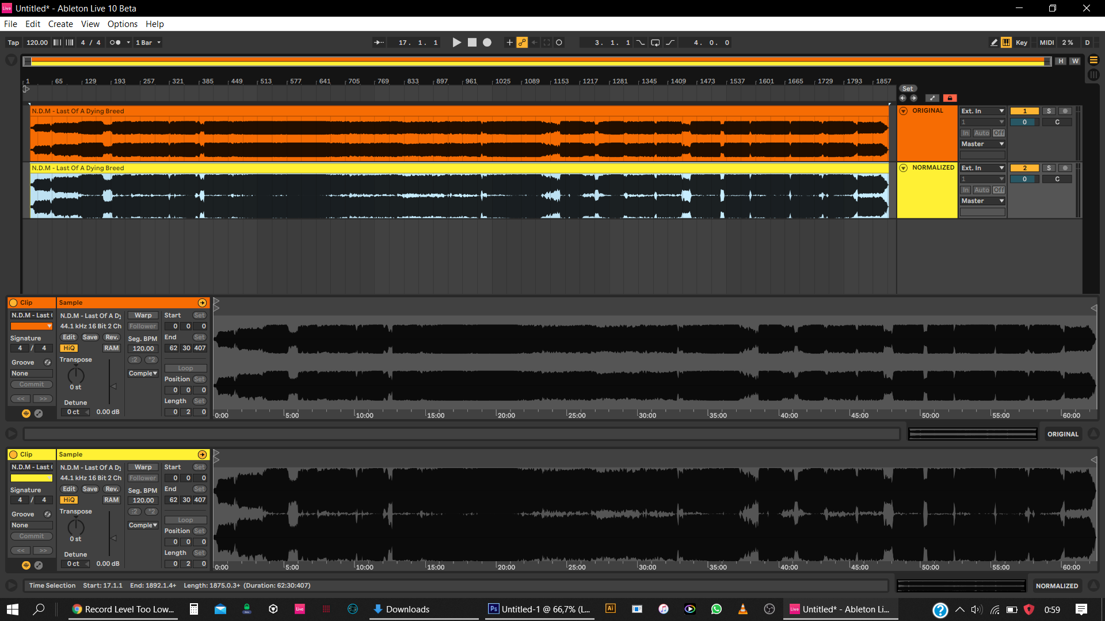
Task: Open ORIGINAL track Ext. In input dropdown
Action: pos(982,111)
